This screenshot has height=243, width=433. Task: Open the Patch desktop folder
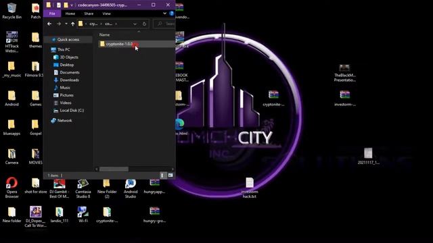(35, 11)
